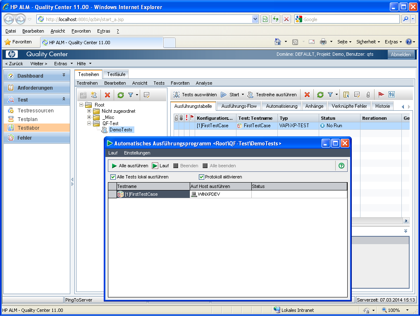This screenshot has height=316, width=420.
Task: Click the Favoriten star button
Action: point(18,42)
